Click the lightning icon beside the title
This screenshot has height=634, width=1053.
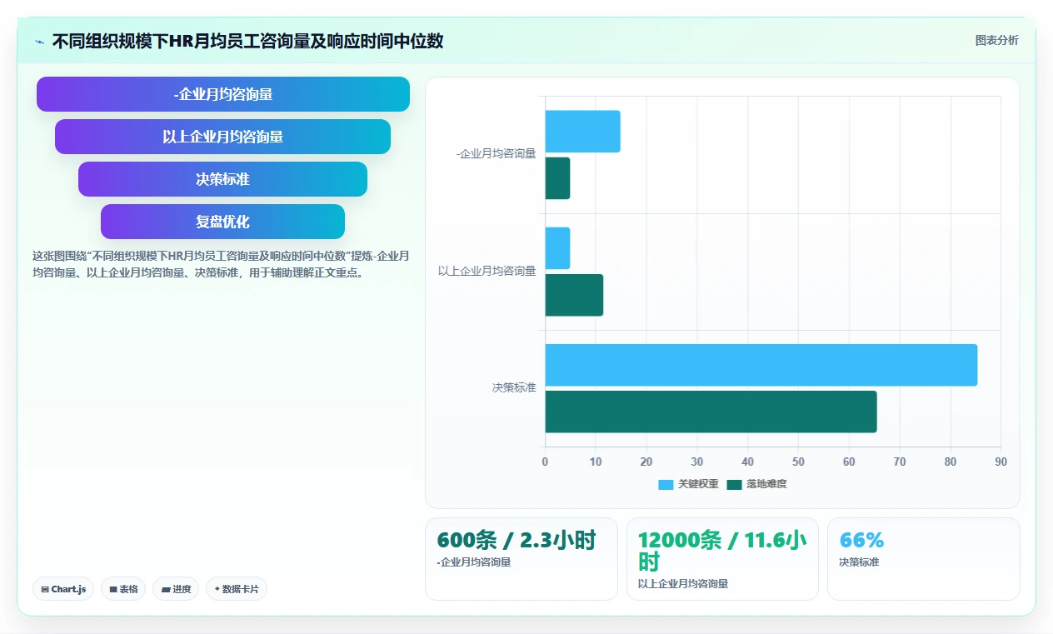[x=39, y=41]
